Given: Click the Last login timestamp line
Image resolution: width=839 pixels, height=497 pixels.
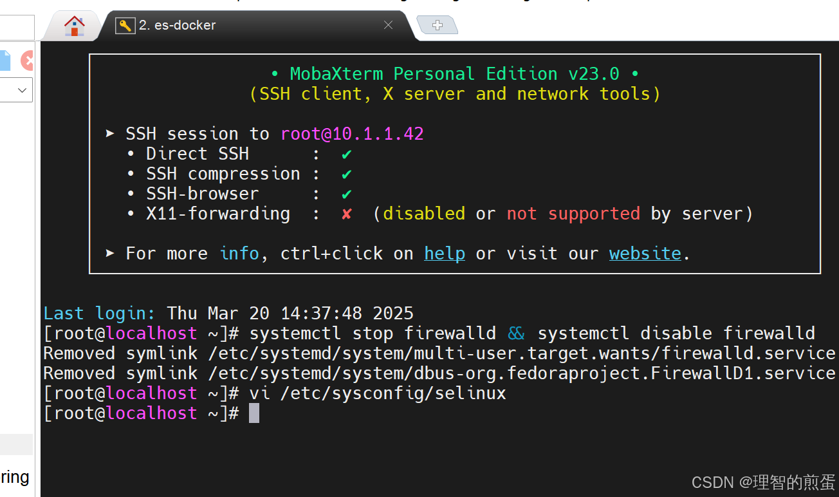Looking at the screenshot, I should [228, 314].
